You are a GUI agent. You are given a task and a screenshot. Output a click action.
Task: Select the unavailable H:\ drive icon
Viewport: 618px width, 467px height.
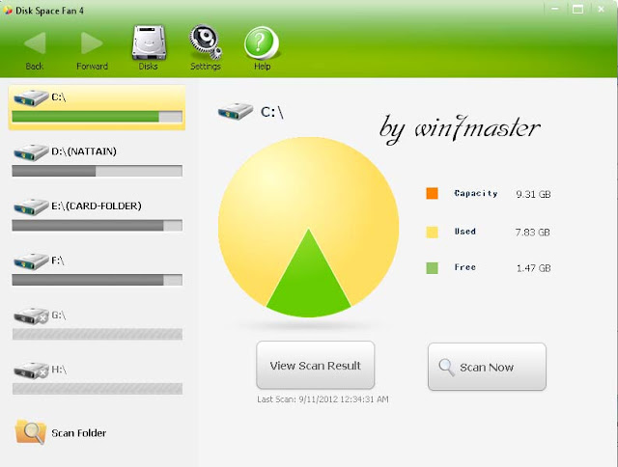[31, 371]
